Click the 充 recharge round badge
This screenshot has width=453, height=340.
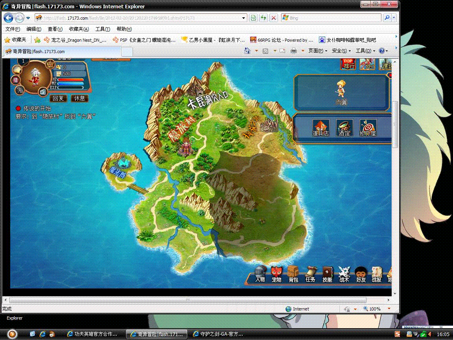[50, 64]
